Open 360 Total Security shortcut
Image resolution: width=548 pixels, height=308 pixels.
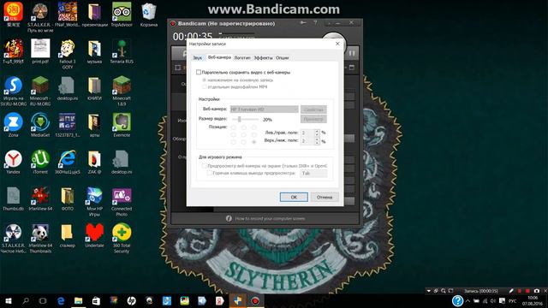(x=122, y=238)
